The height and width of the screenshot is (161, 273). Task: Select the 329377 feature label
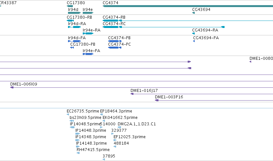coord(119,130)
